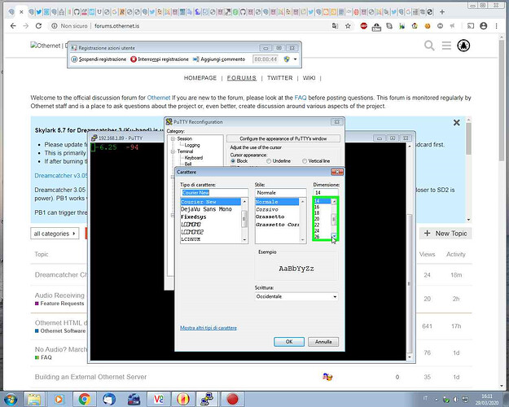The height and width of the screenshot is (407, 509).
Task: Open a new tab with the plus icon
Action: point(441,12)
